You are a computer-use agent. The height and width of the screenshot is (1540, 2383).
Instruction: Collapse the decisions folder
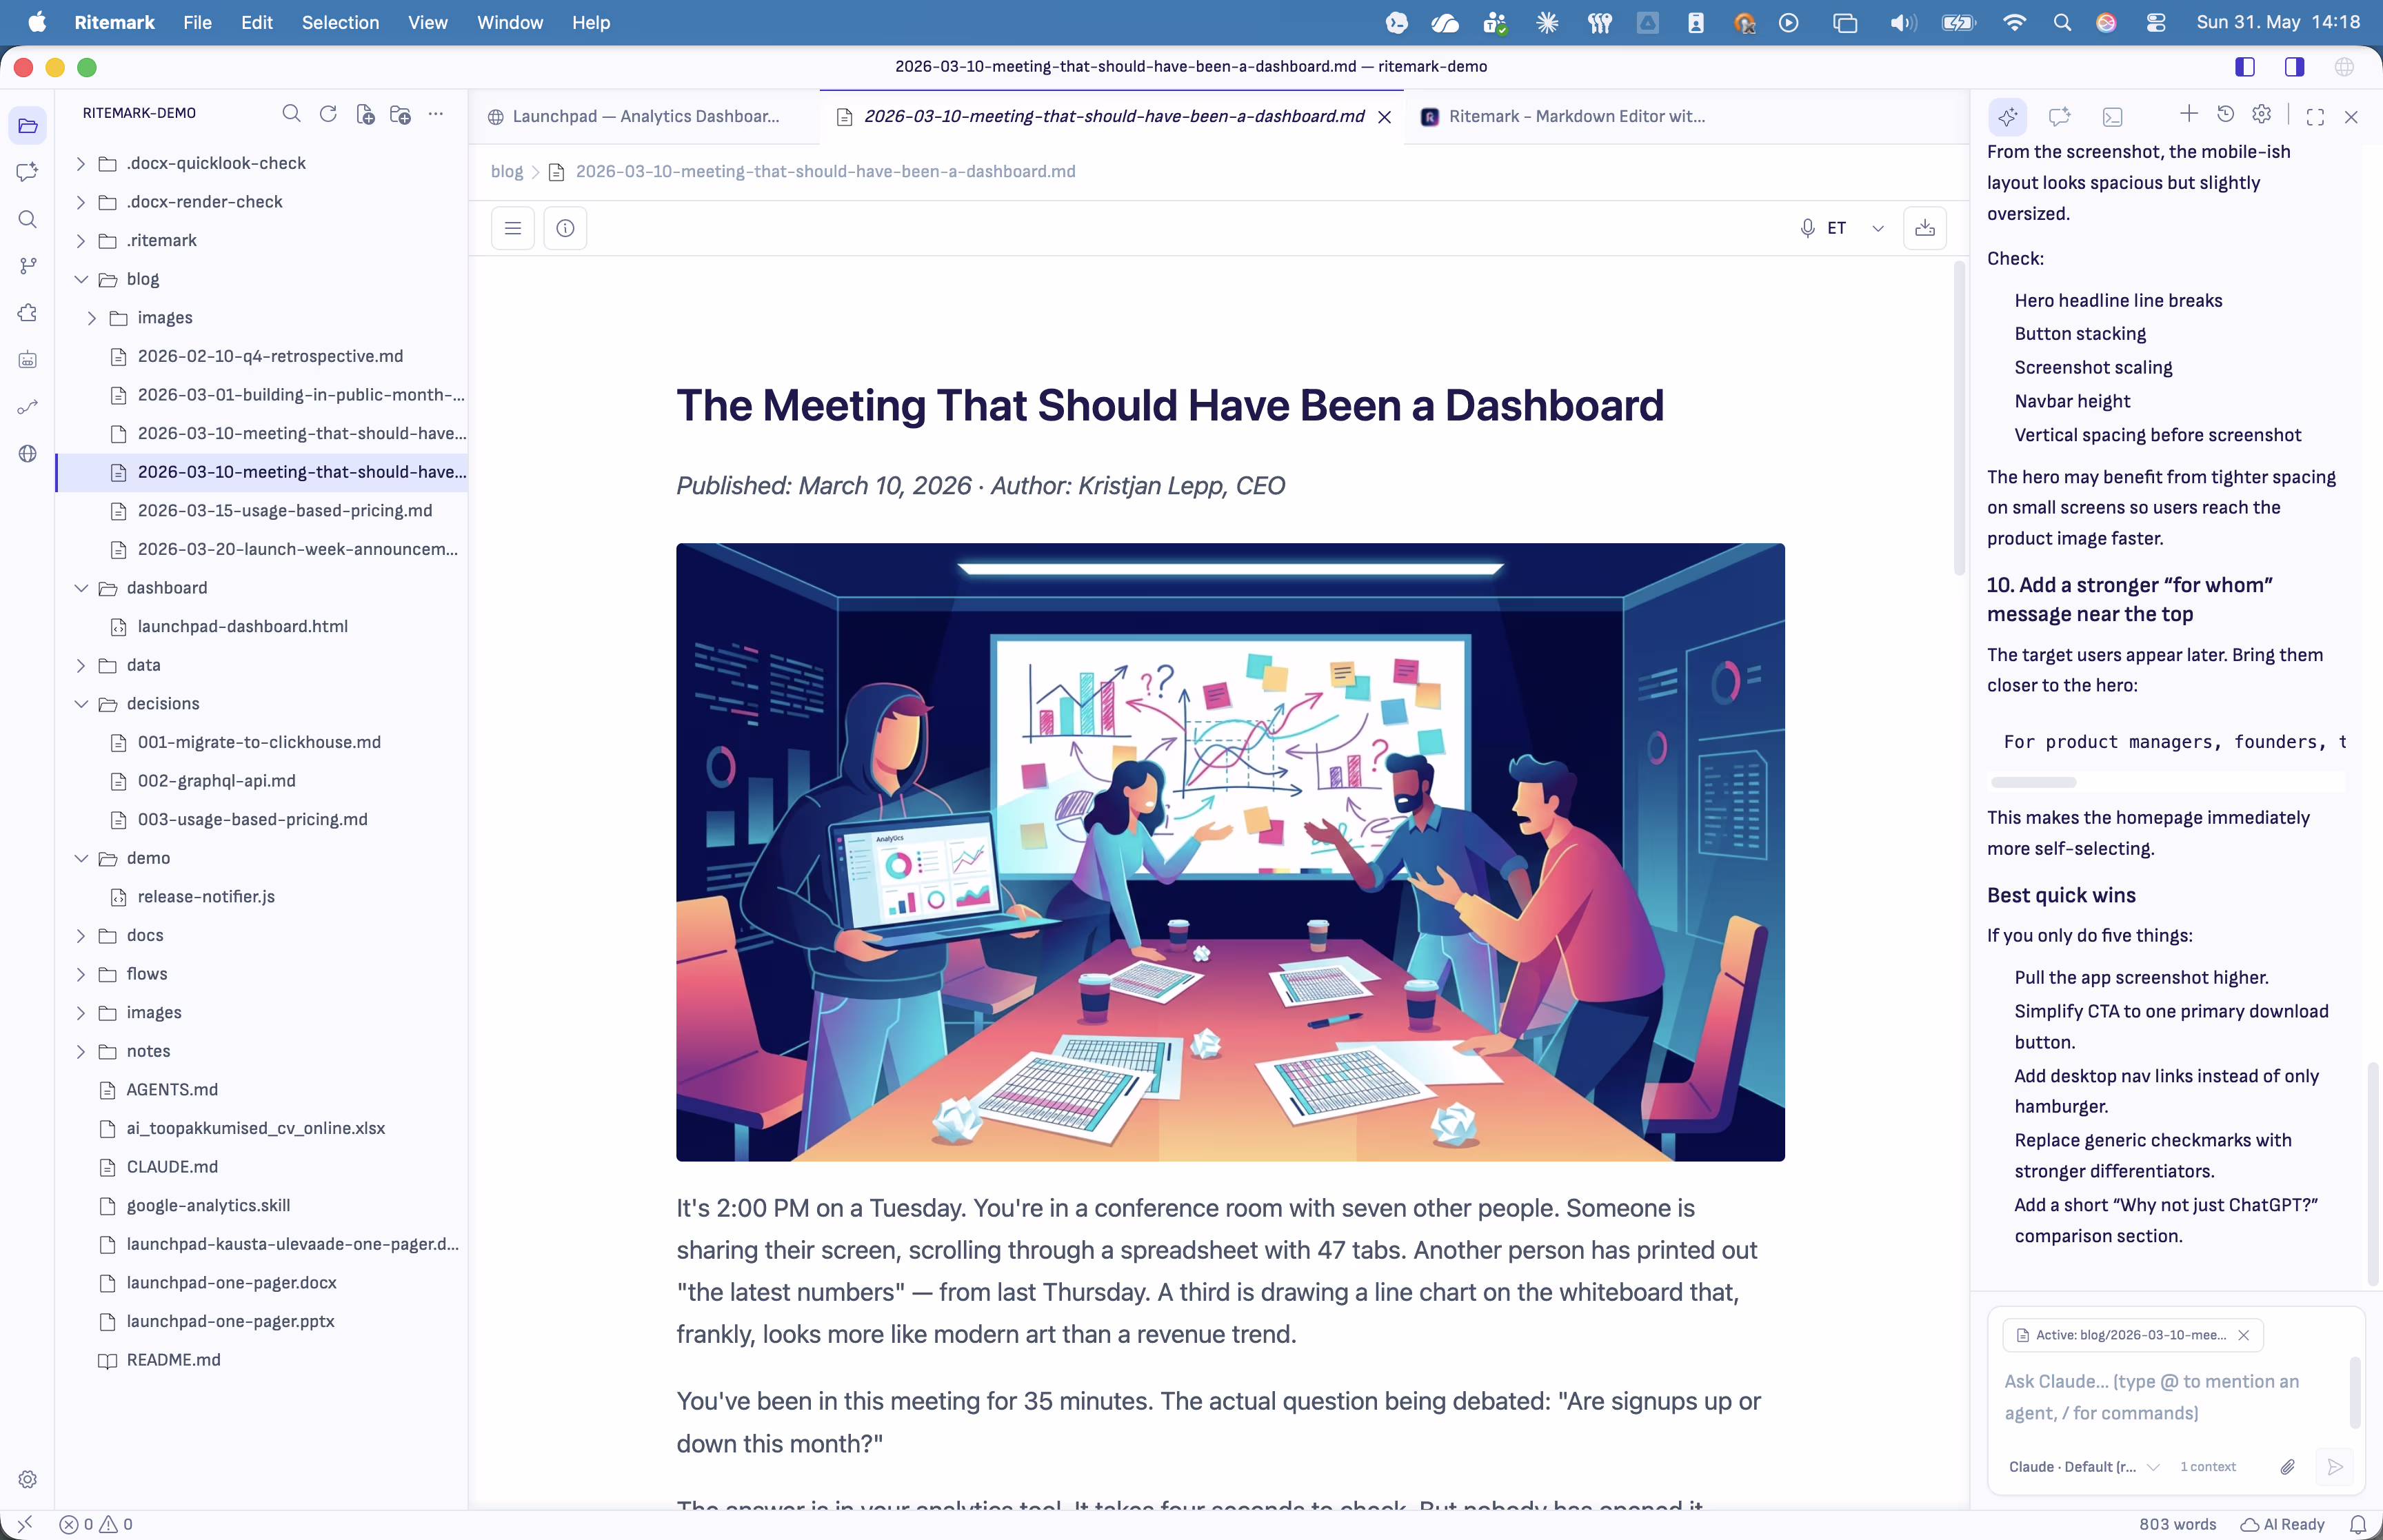[262, 704]
